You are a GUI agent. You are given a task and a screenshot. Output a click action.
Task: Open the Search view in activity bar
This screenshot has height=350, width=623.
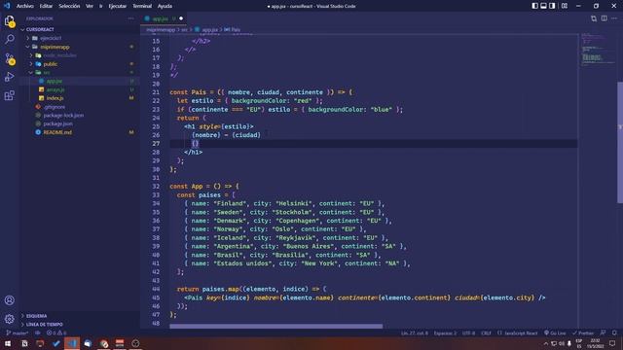click(x=10, y=39)
